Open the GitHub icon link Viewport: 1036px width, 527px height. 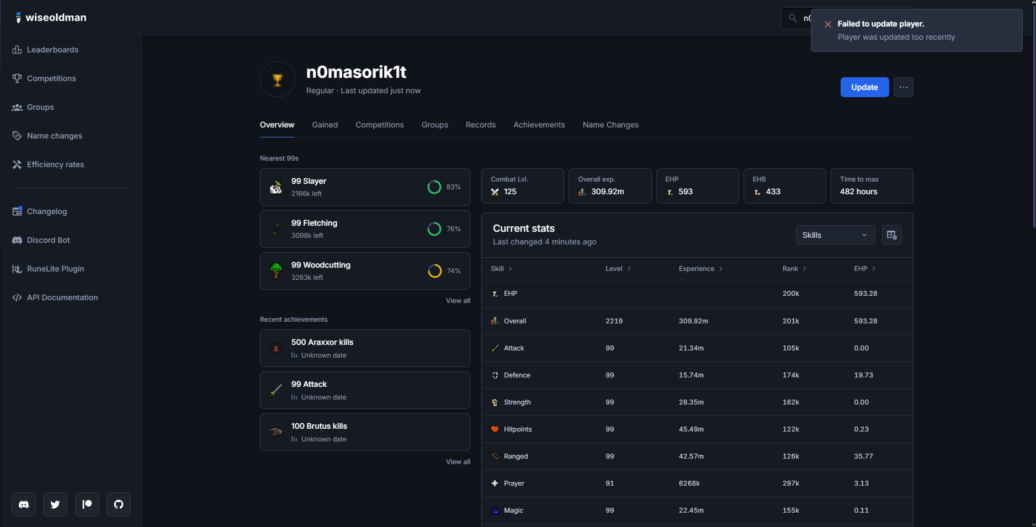click(119, 504)
